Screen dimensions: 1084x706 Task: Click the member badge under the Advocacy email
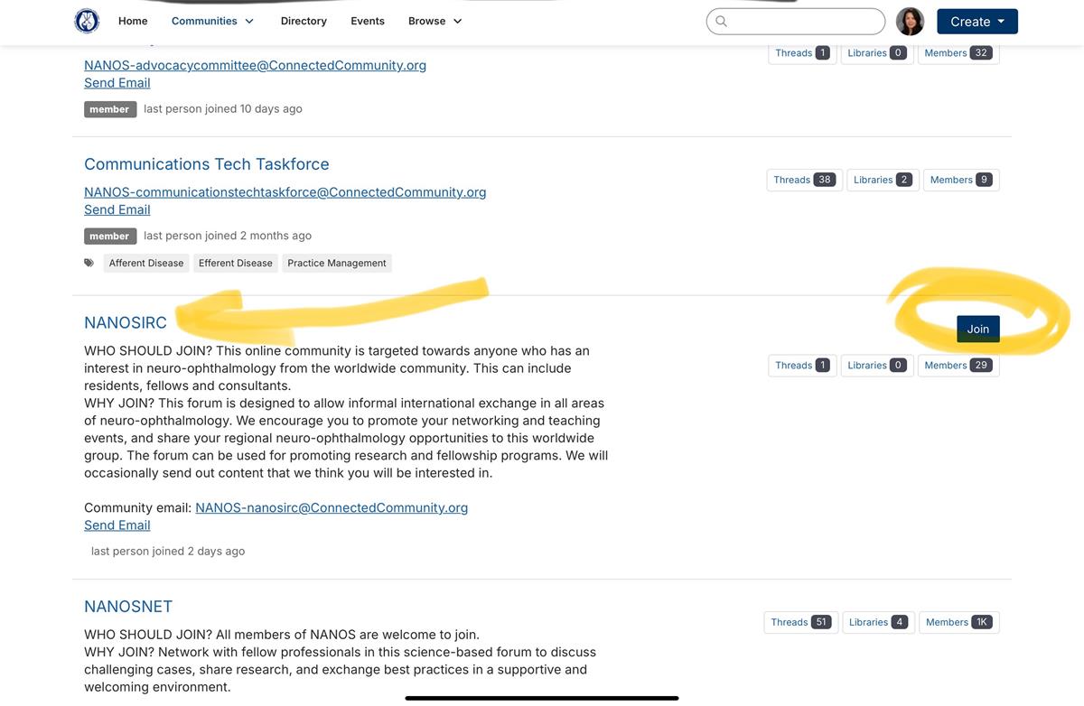point(109,107)
